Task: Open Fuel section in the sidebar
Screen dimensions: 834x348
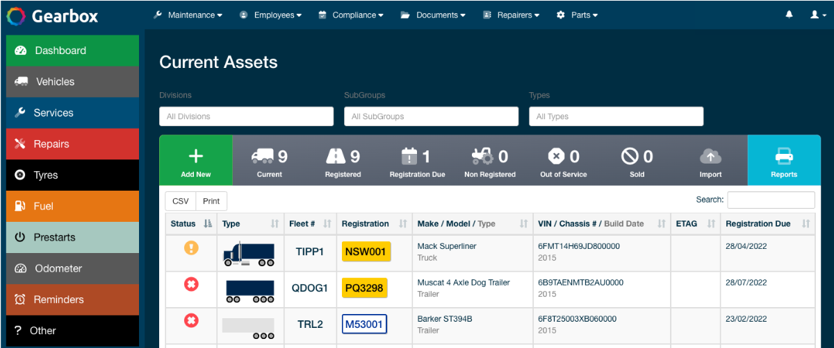Action: click(x=72, y=207)
